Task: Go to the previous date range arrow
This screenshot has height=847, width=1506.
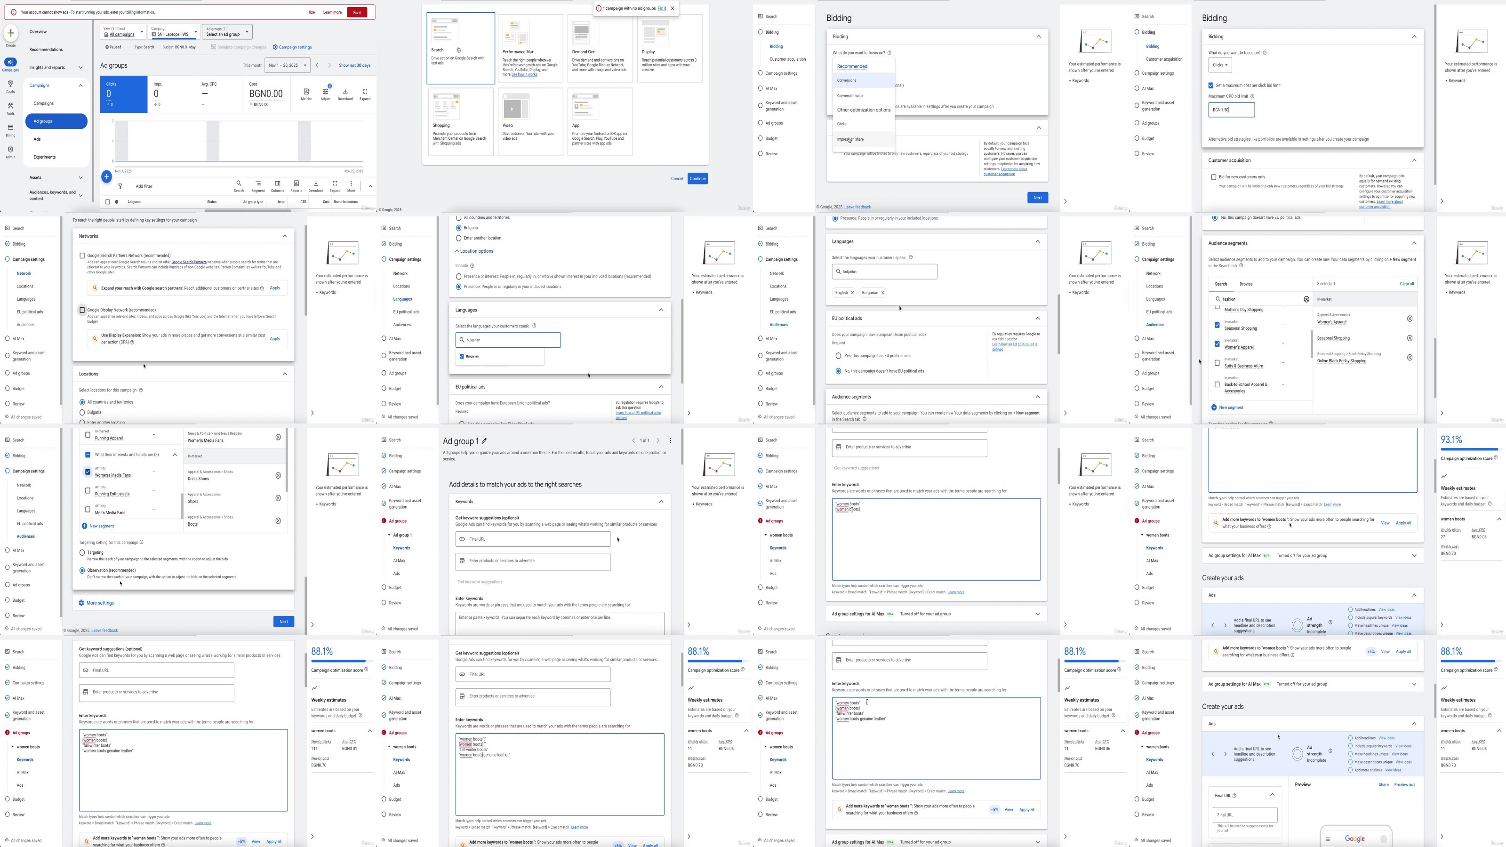Action: [x=317, y=65]
